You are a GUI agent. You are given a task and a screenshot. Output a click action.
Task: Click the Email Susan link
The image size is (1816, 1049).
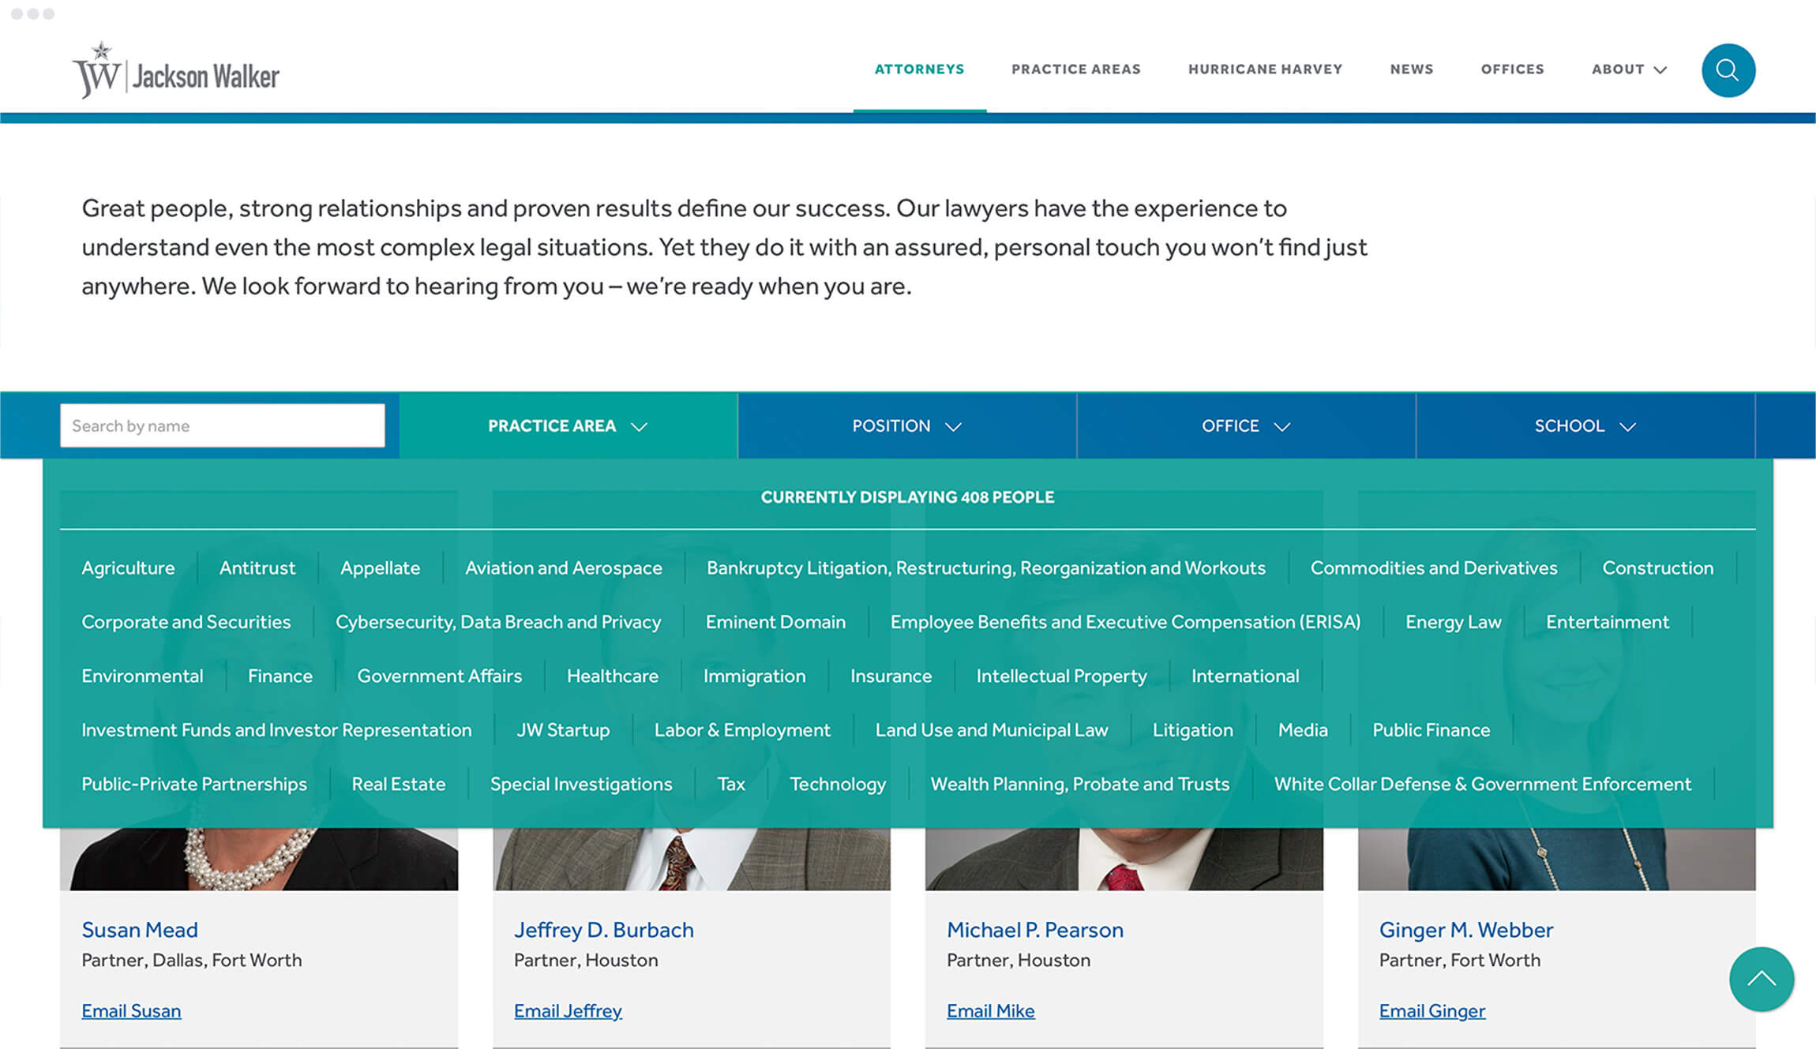(x=131, y=1010)
